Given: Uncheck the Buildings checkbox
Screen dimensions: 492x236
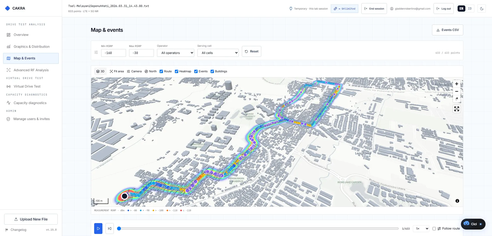Looking at the screenshot, I should click(212, 72).
